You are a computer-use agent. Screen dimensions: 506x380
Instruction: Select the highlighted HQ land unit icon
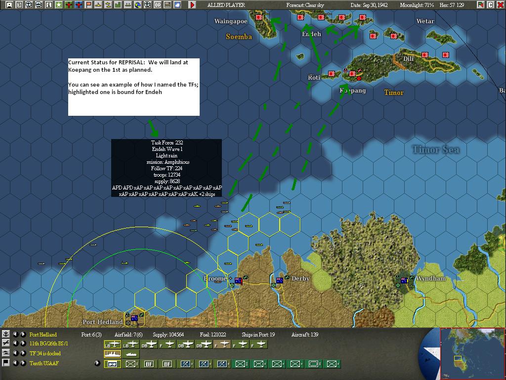pos(113,364)
